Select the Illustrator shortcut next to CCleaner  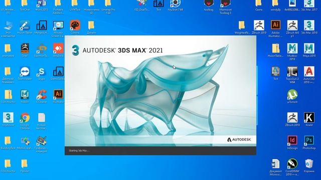[58, 96]
